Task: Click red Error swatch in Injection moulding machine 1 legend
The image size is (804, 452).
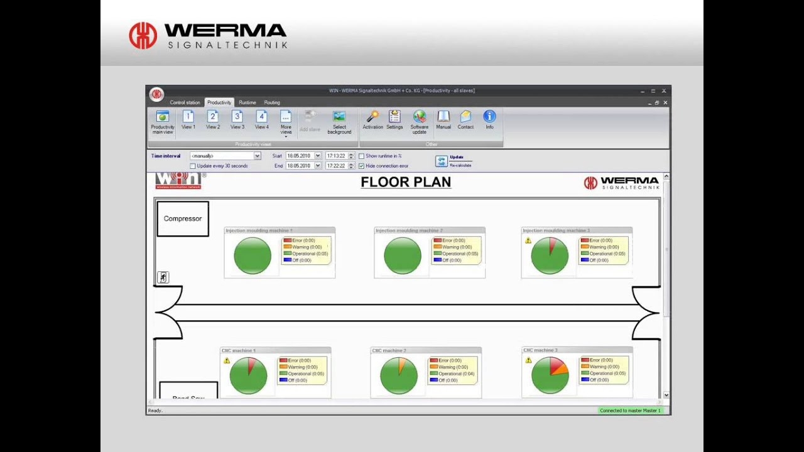Action: pyautogui.click(x=288, y=240)
